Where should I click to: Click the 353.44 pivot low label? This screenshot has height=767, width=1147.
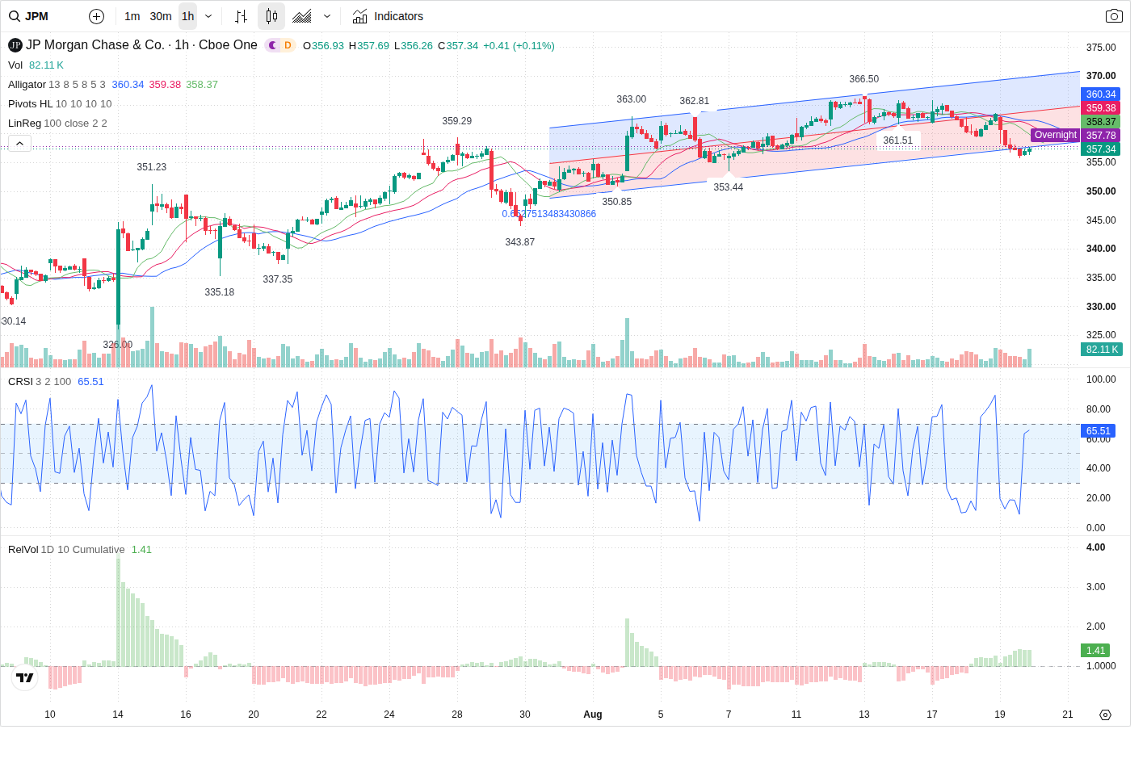click(729, 187)
